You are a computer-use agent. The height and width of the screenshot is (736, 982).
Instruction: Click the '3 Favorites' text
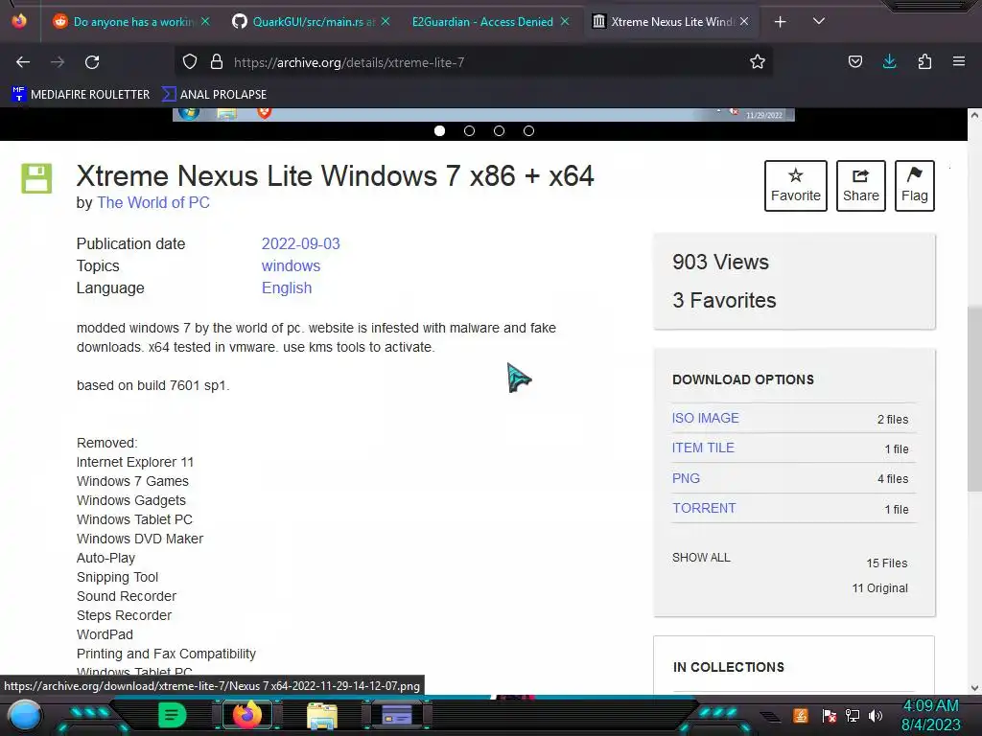point(724,300)
